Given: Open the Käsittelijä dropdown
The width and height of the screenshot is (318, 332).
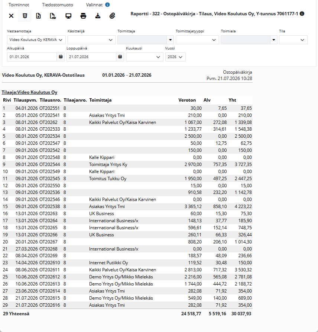Looking at the screenshot, I should click(91, 40).
